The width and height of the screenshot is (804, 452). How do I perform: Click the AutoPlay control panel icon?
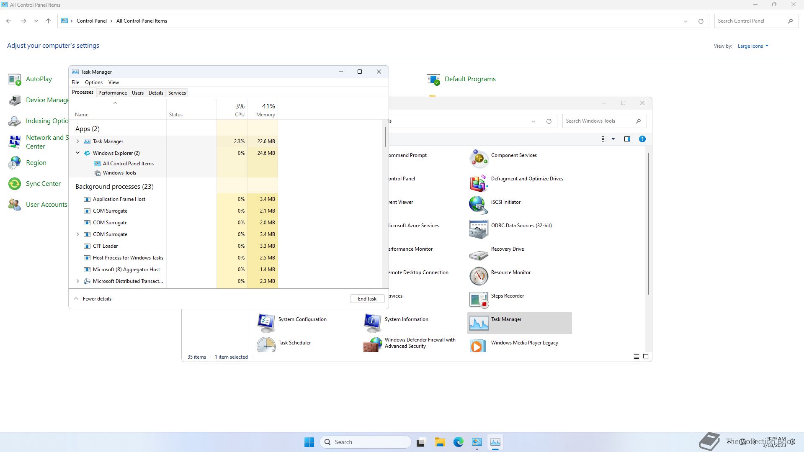pos(15,79)
